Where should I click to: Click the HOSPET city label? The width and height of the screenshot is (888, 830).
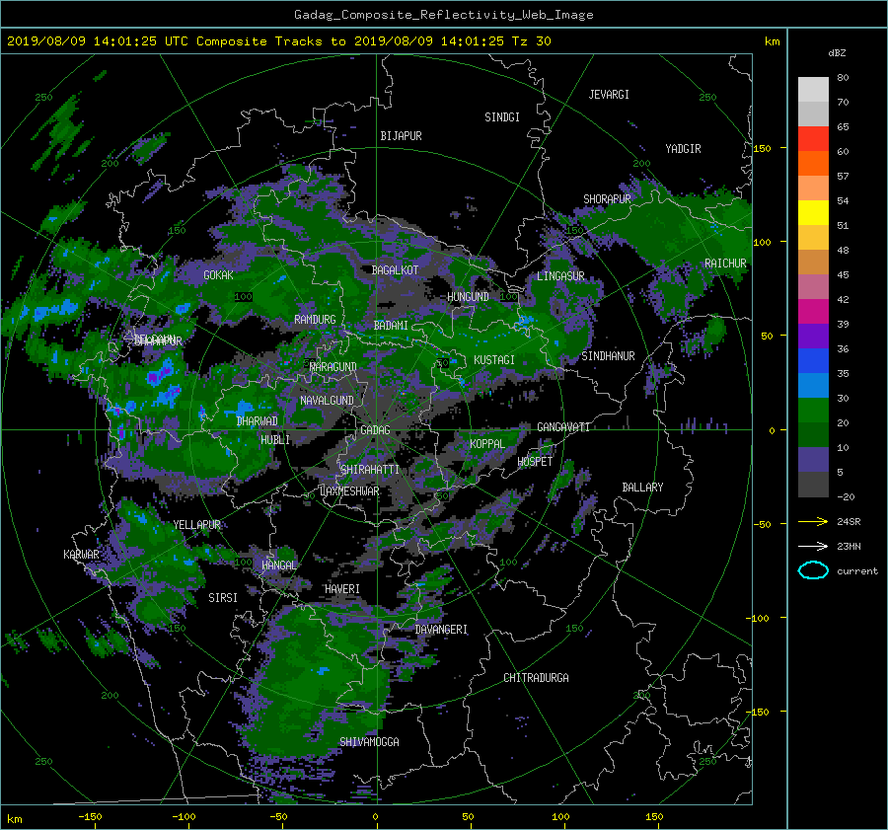(x=535, y=462)
